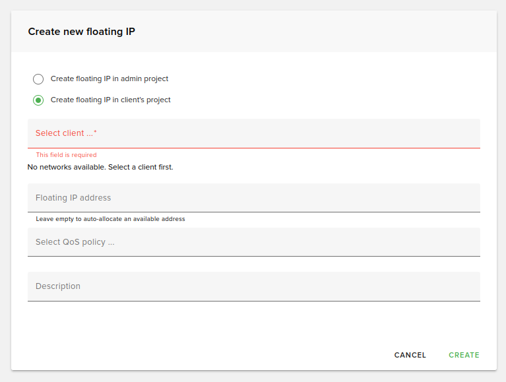This screenshot has width=506, height=382.
Task: Select the admin project radio button
Action: (x=38, y=79)
